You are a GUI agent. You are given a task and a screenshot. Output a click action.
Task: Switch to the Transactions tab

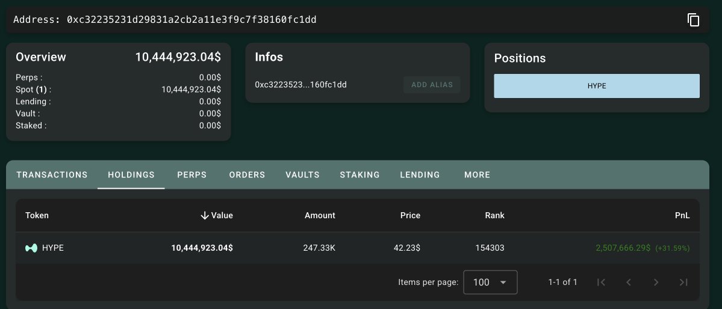pos(52,175)
